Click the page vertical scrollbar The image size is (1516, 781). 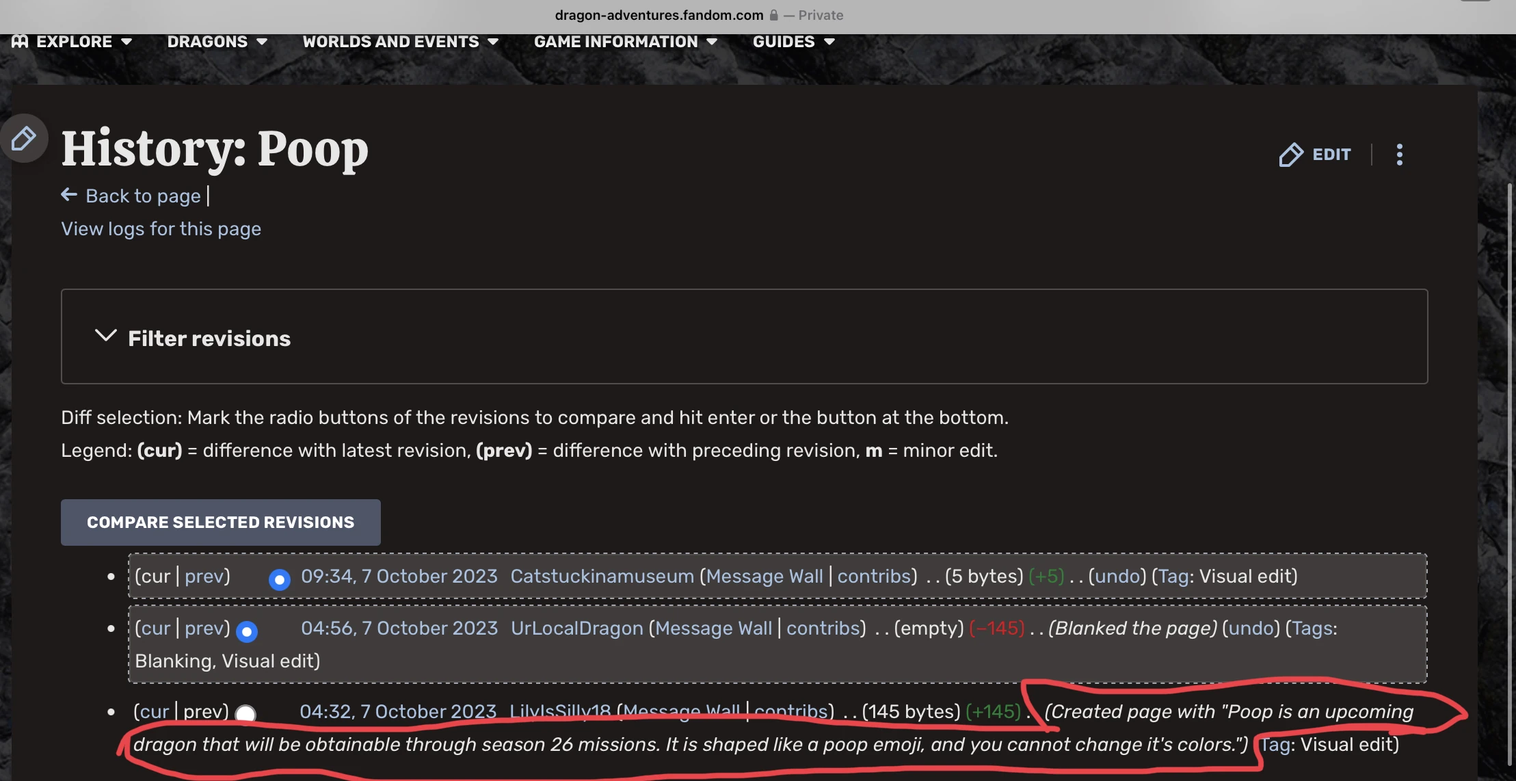click(1509, 472)
